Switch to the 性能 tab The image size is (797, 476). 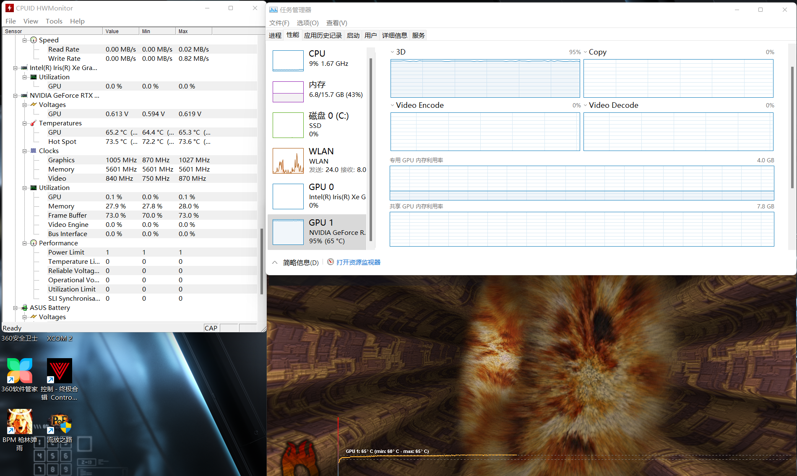point(293,35)
